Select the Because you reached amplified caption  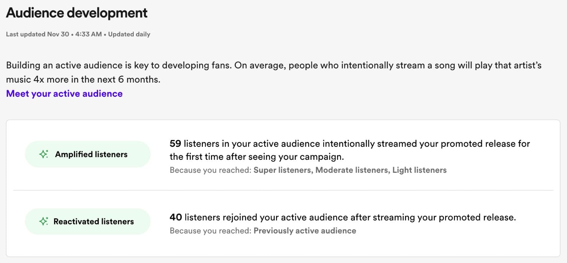point(210,170)
